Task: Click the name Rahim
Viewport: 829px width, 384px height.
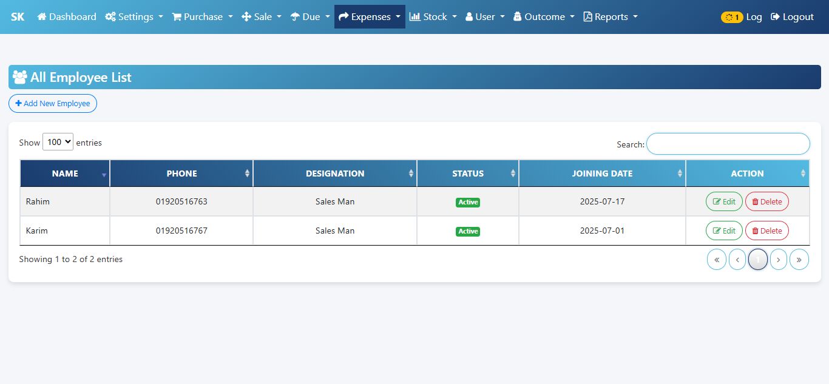Action: point(38,201)
